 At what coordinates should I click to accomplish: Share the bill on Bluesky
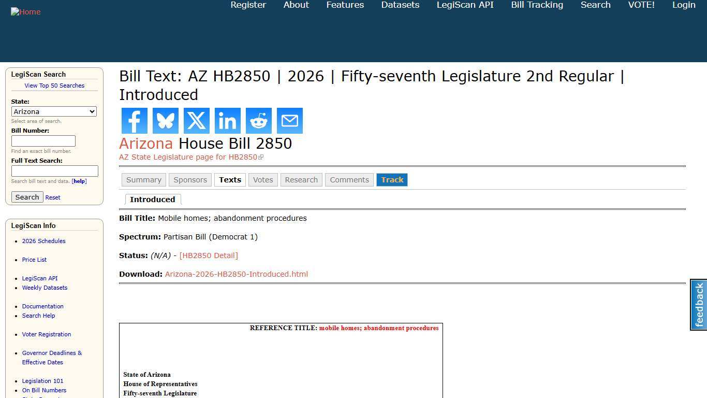[x=165, y=120]
